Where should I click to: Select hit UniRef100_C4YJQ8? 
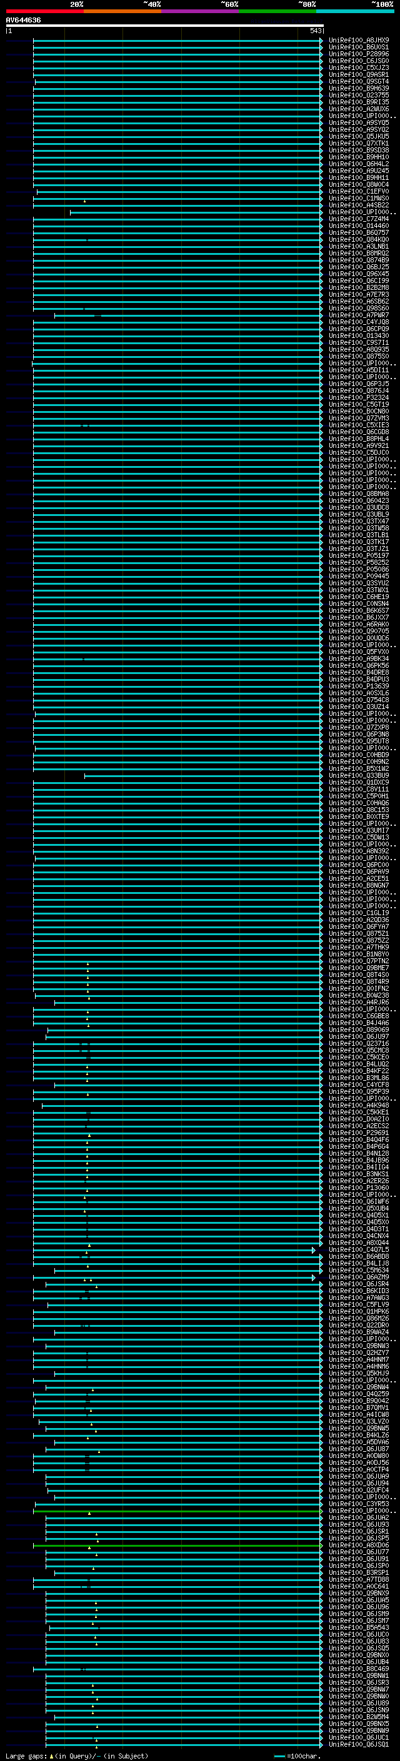[359, 322]
